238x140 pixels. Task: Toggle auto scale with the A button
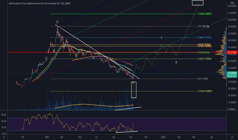pyautogui.click(x=232, y=137)
